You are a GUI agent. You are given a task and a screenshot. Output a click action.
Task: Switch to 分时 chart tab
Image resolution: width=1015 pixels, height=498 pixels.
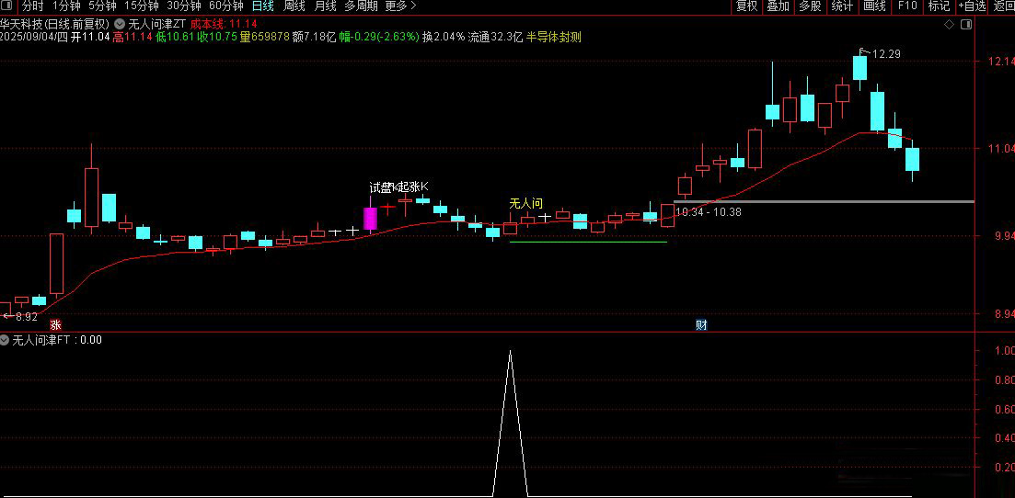pyautogui.click(x=32, y=6)
